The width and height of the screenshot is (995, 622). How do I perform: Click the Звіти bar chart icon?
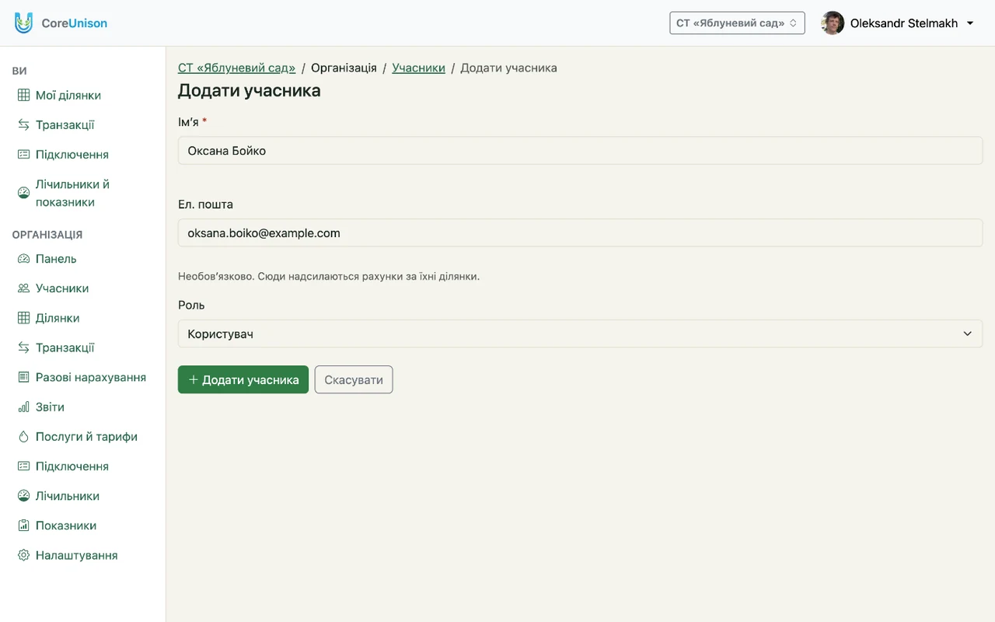[x=23, y=407]
